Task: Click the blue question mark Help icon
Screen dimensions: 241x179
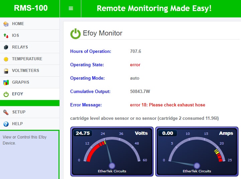Action: [x=6, y=124]
